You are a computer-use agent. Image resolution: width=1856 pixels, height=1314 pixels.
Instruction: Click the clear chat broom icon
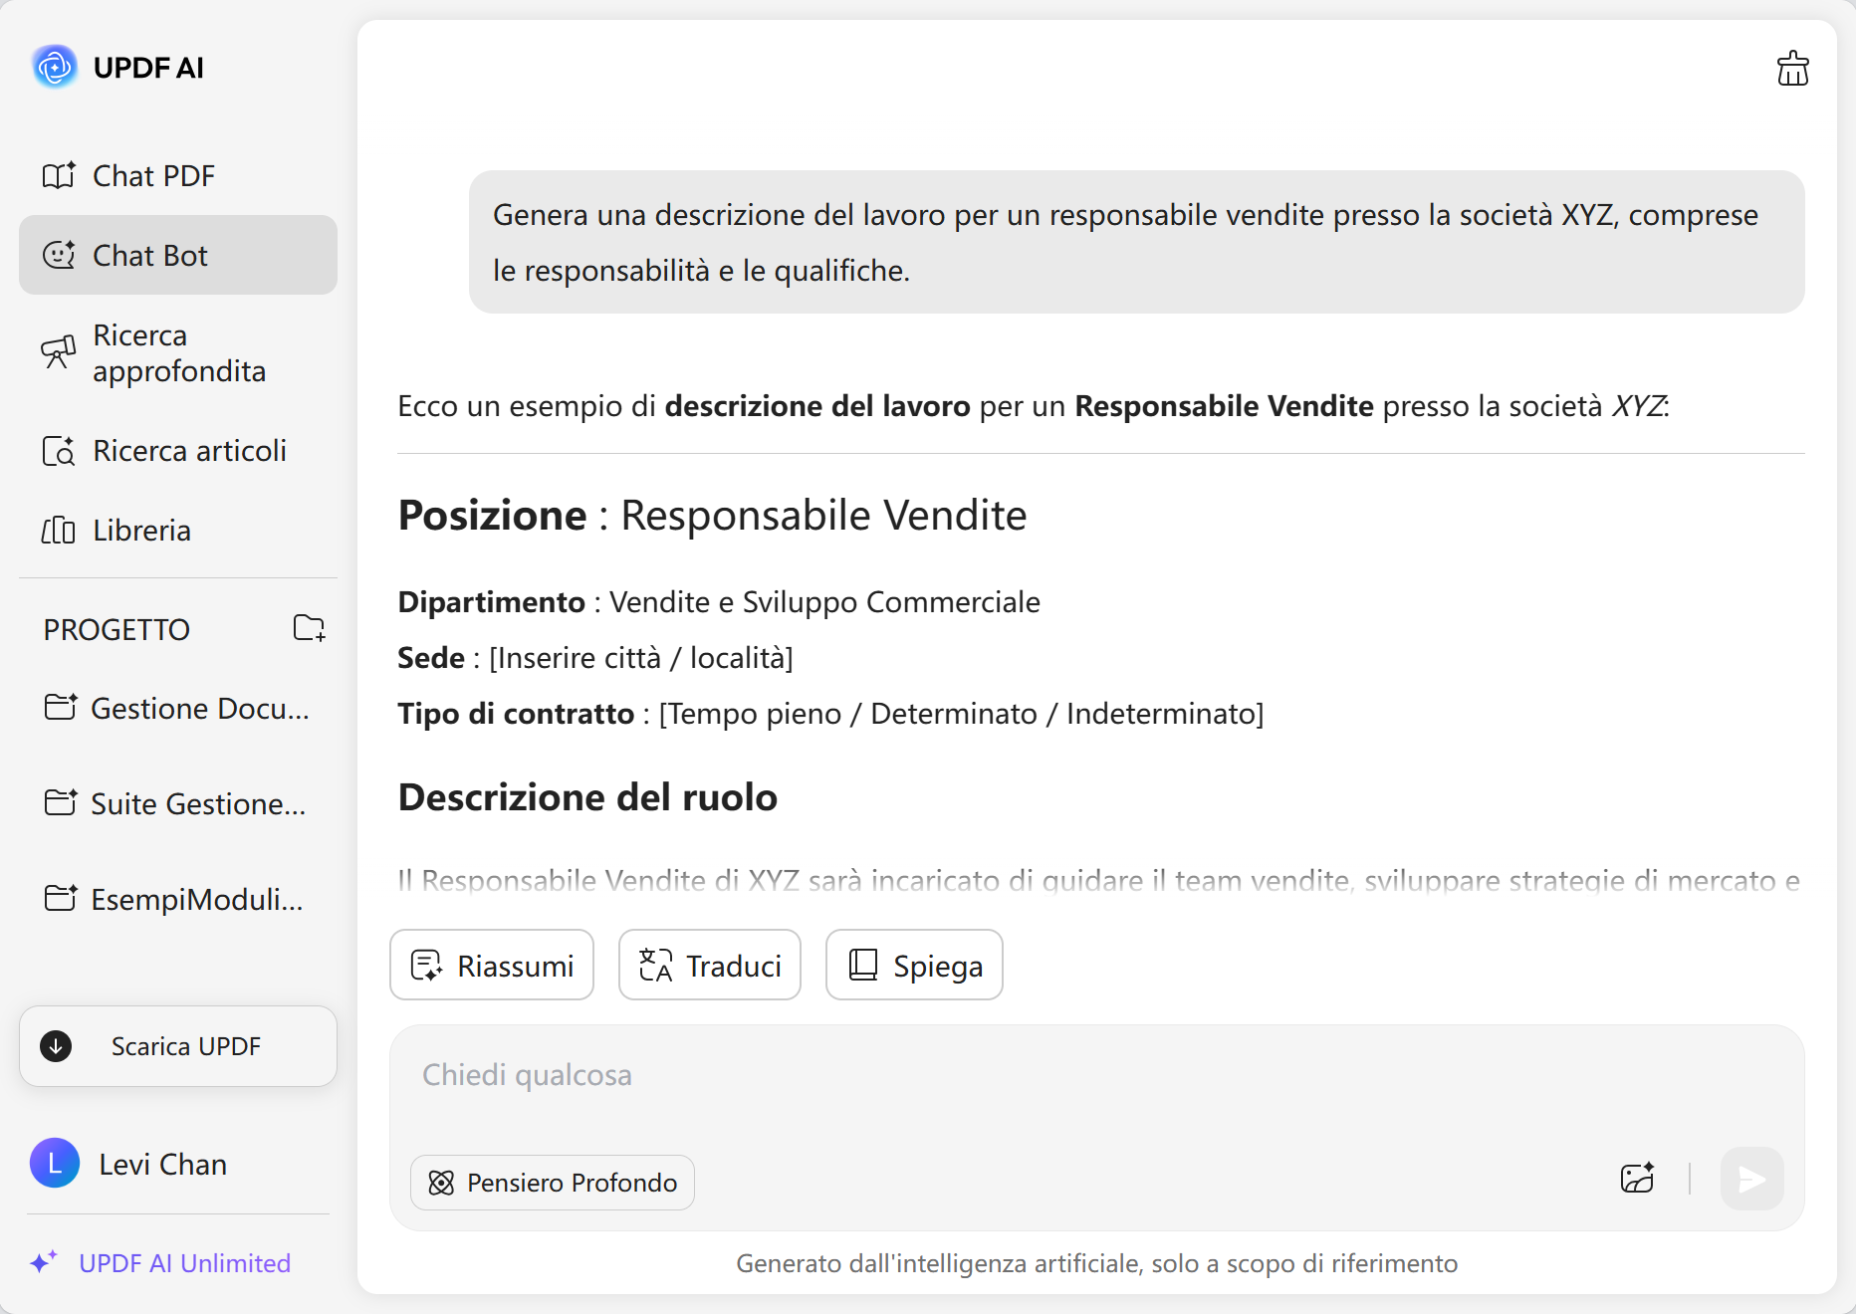1792,69
